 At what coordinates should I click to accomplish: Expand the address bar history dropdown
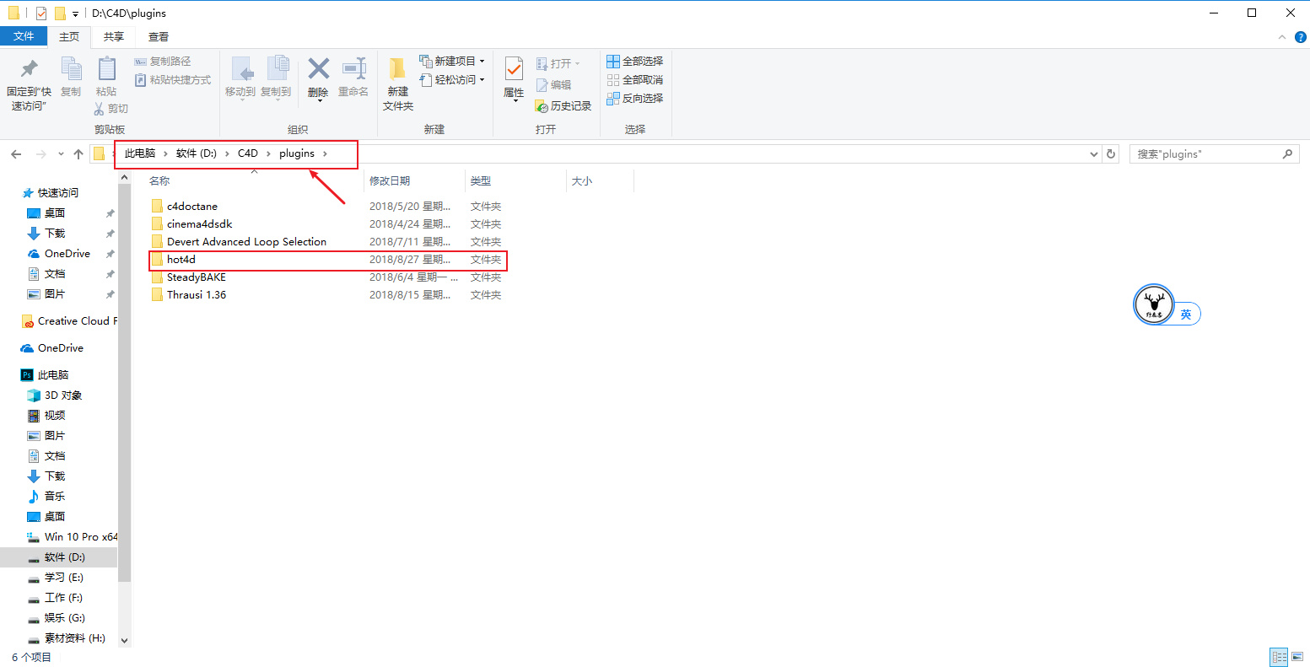point(1094,154)
